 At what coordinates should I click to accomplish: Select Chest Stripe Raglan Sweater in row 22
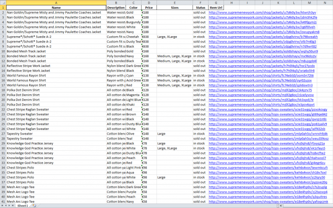point(56,110)
